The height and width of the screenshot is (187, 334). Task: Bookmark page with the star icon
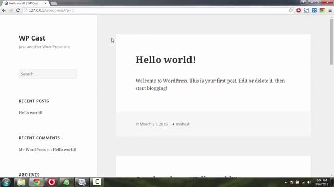point(291,10)
